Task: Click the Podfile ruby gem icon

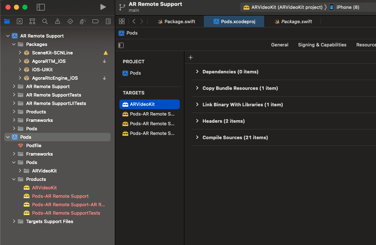Action: (x=21, y=145)
